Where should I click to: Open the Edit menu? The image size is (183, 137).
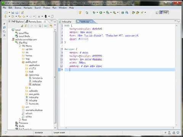10,8
